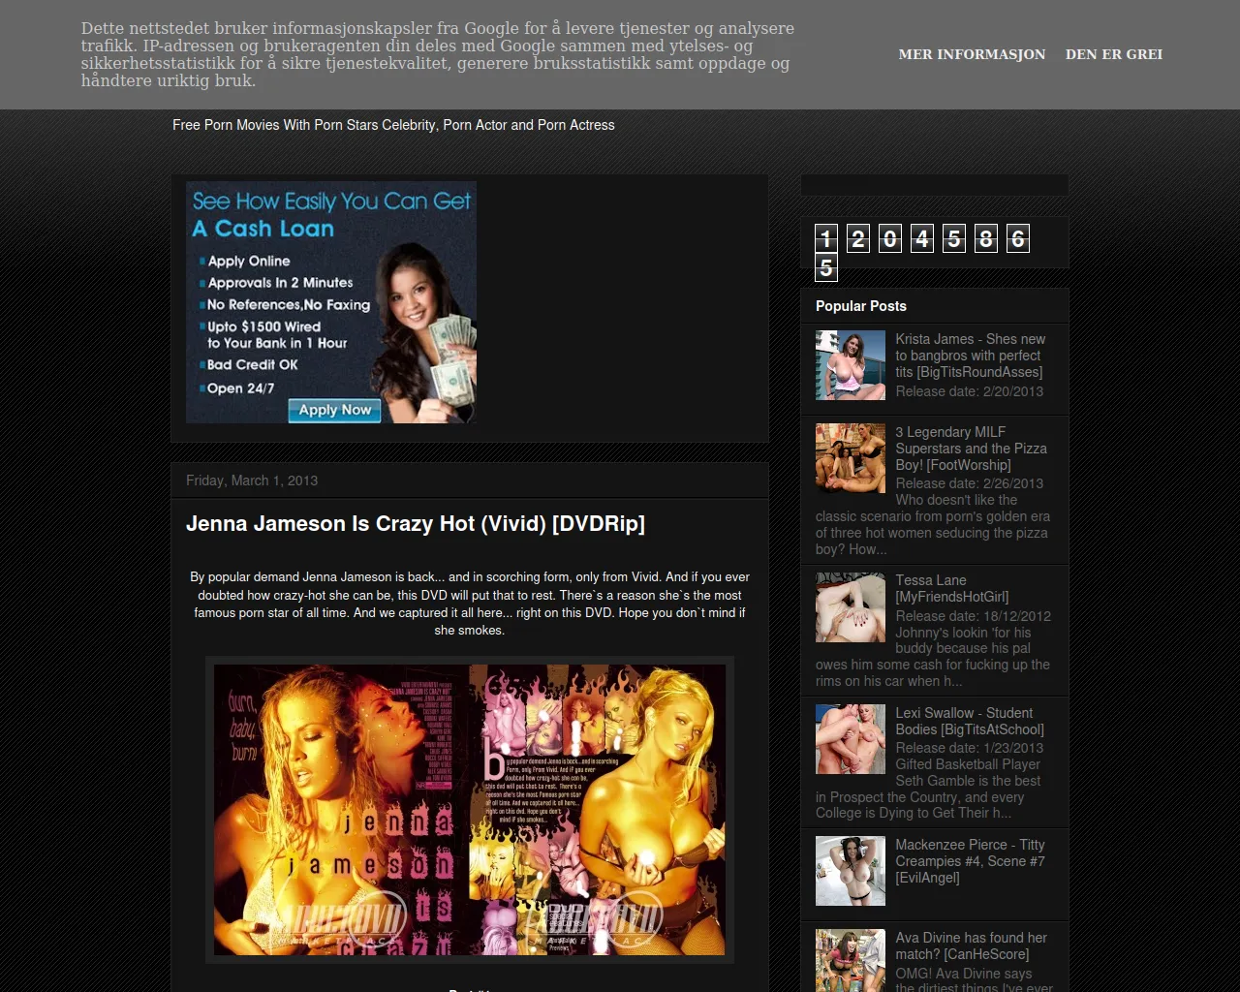The height and width of the screenshot is (992, 1240).
Task: Click the Mackenzee Pierce post thumbnail
Action: click(x=851, y=872)
